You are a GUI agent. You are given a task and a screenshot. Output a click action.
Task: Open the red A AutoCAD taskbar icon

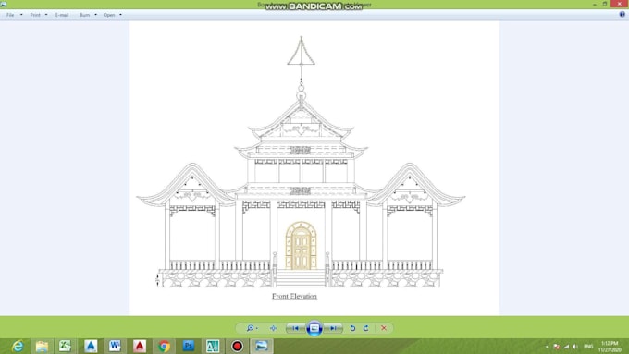pyautogui.click(x=140, y=346)
